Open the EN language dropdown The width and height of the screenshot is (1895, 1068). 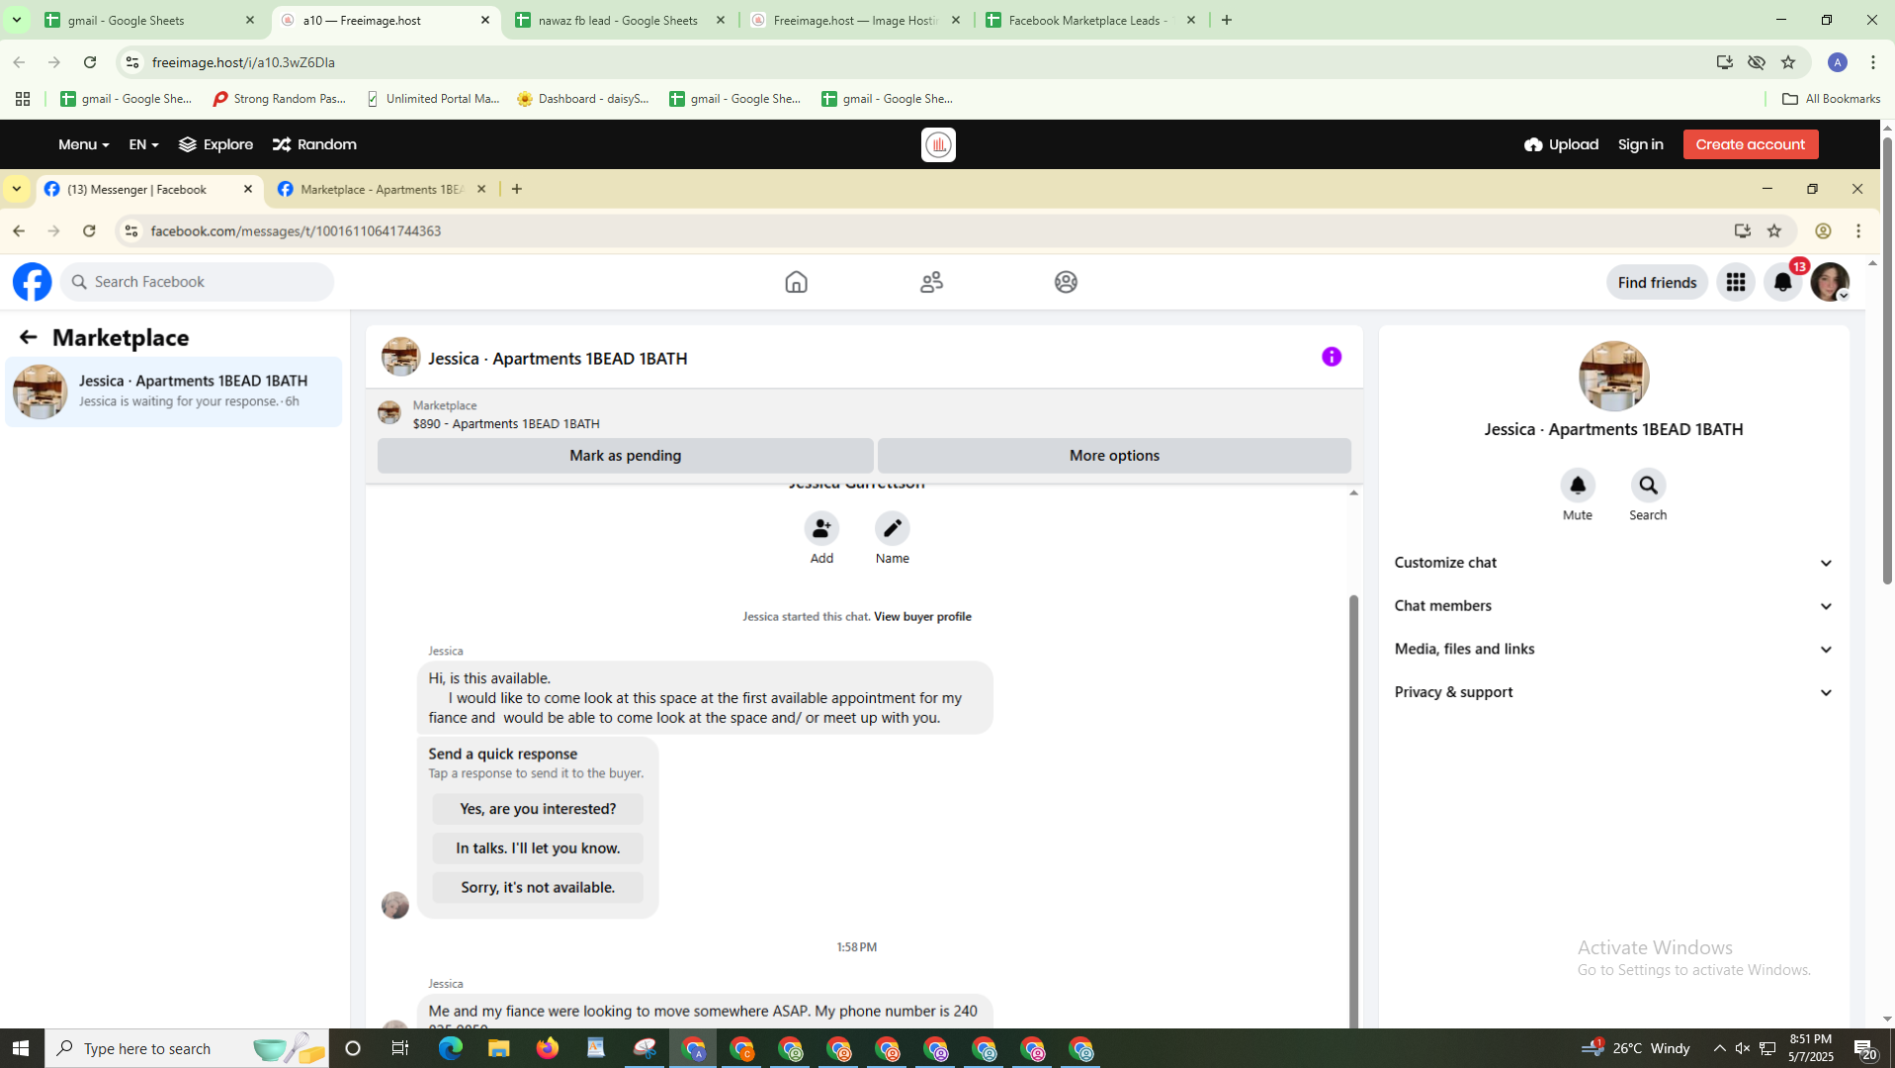point(143,144)
